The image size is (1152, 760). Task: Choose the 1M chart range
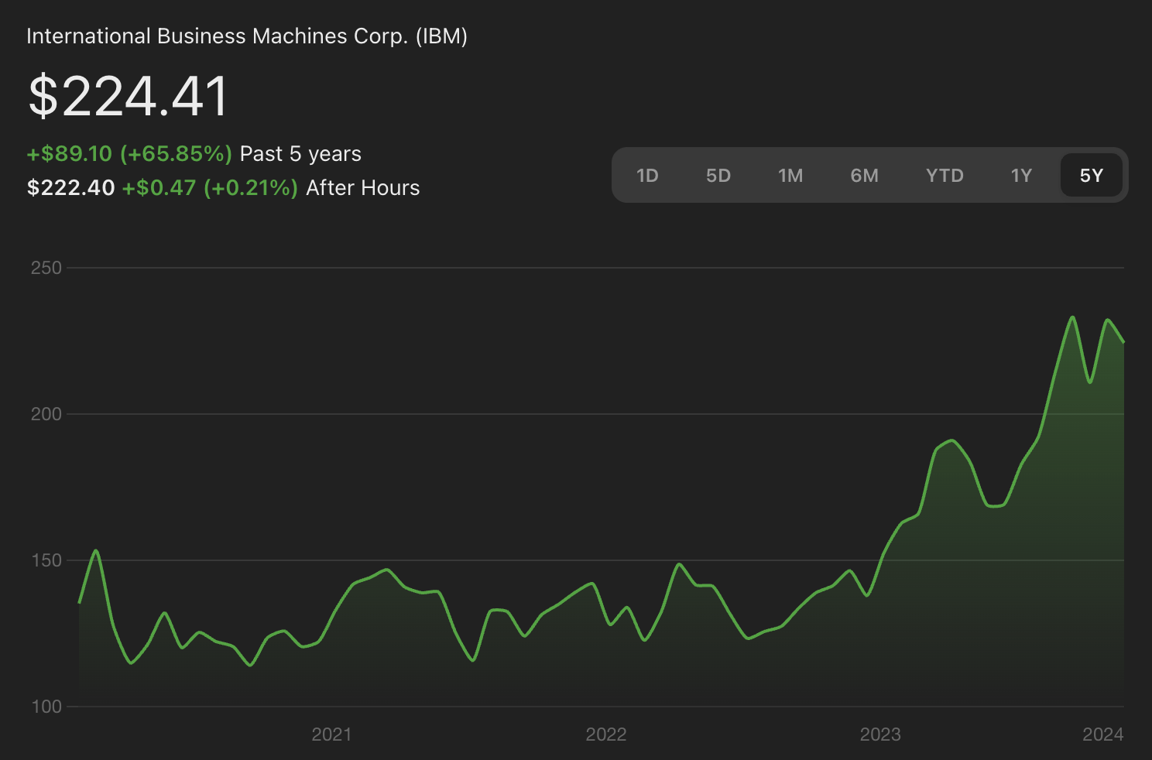pyautogui.click(x=790, y=176)
